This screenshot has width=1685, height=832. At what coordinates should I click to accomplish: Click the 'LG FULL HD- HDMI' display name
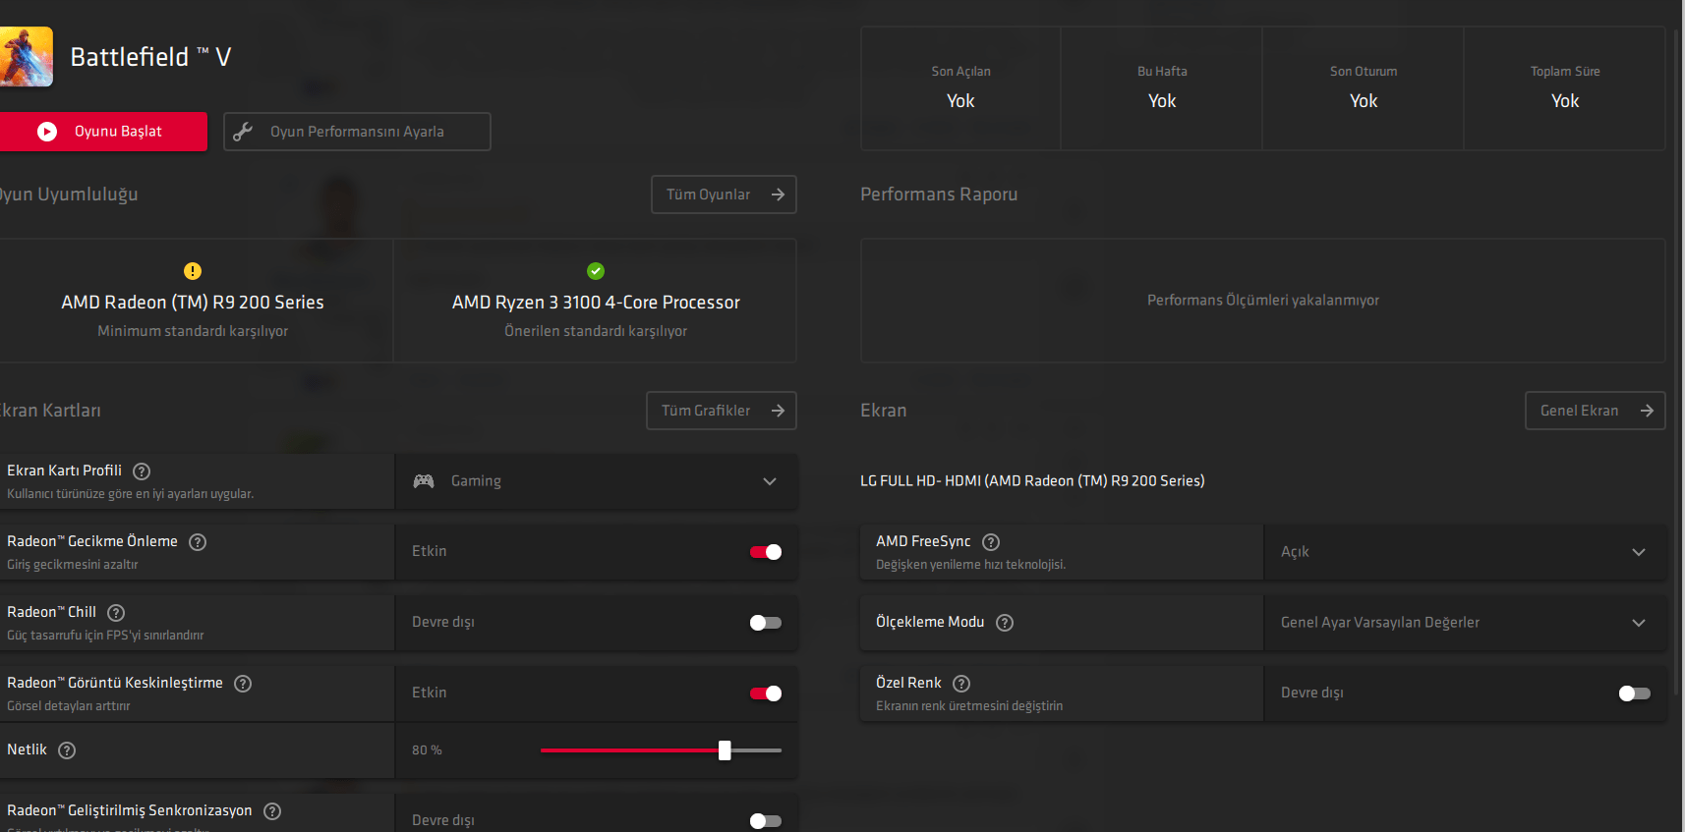tap(1032, 481)
